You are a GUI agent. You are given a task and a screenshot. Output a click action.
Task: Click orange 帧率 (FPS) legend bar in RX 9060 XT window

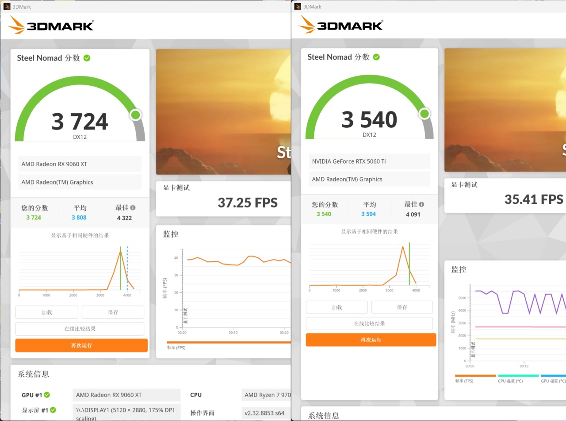[229, 342]
